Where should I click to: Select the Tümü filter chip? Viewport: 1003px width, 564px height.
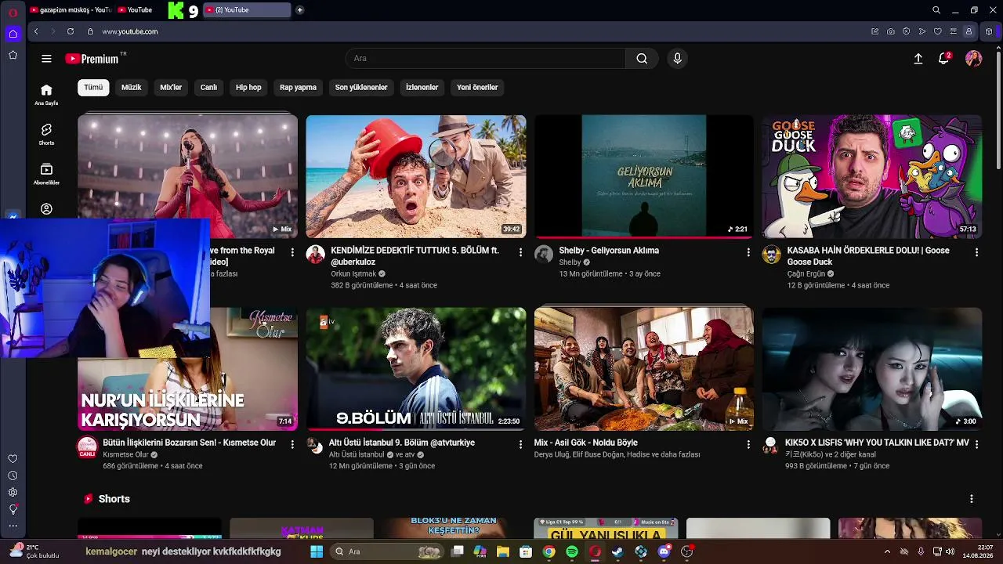click(93, 88)
